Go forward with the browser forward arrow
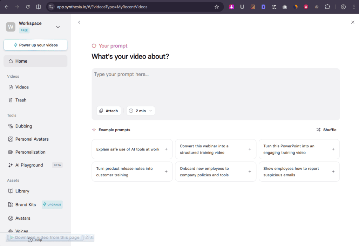 point(17,7)
